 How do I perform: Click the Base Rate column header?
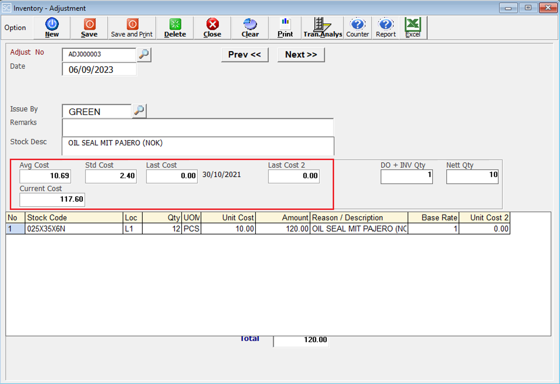pos(433,217)
